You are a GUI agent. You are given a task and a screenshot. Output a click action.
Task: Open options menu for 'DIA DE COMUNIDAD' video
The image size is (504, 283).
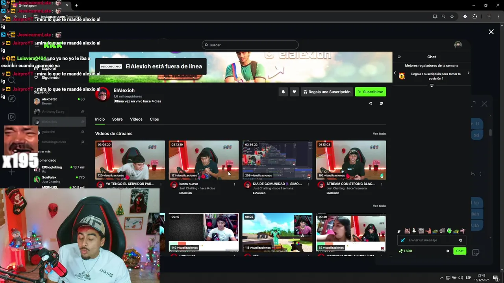[308, 184]
